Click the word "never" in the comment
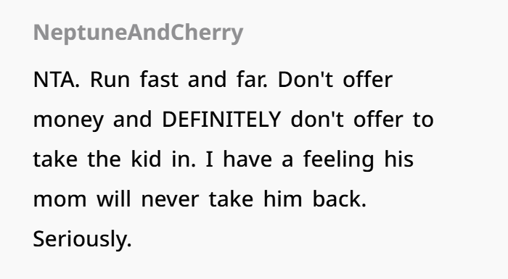 tap(170, 201)
